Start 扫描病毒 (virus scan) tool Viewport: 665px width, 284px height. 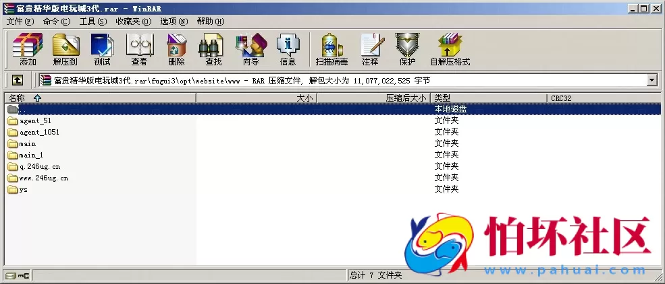point(331,49)
